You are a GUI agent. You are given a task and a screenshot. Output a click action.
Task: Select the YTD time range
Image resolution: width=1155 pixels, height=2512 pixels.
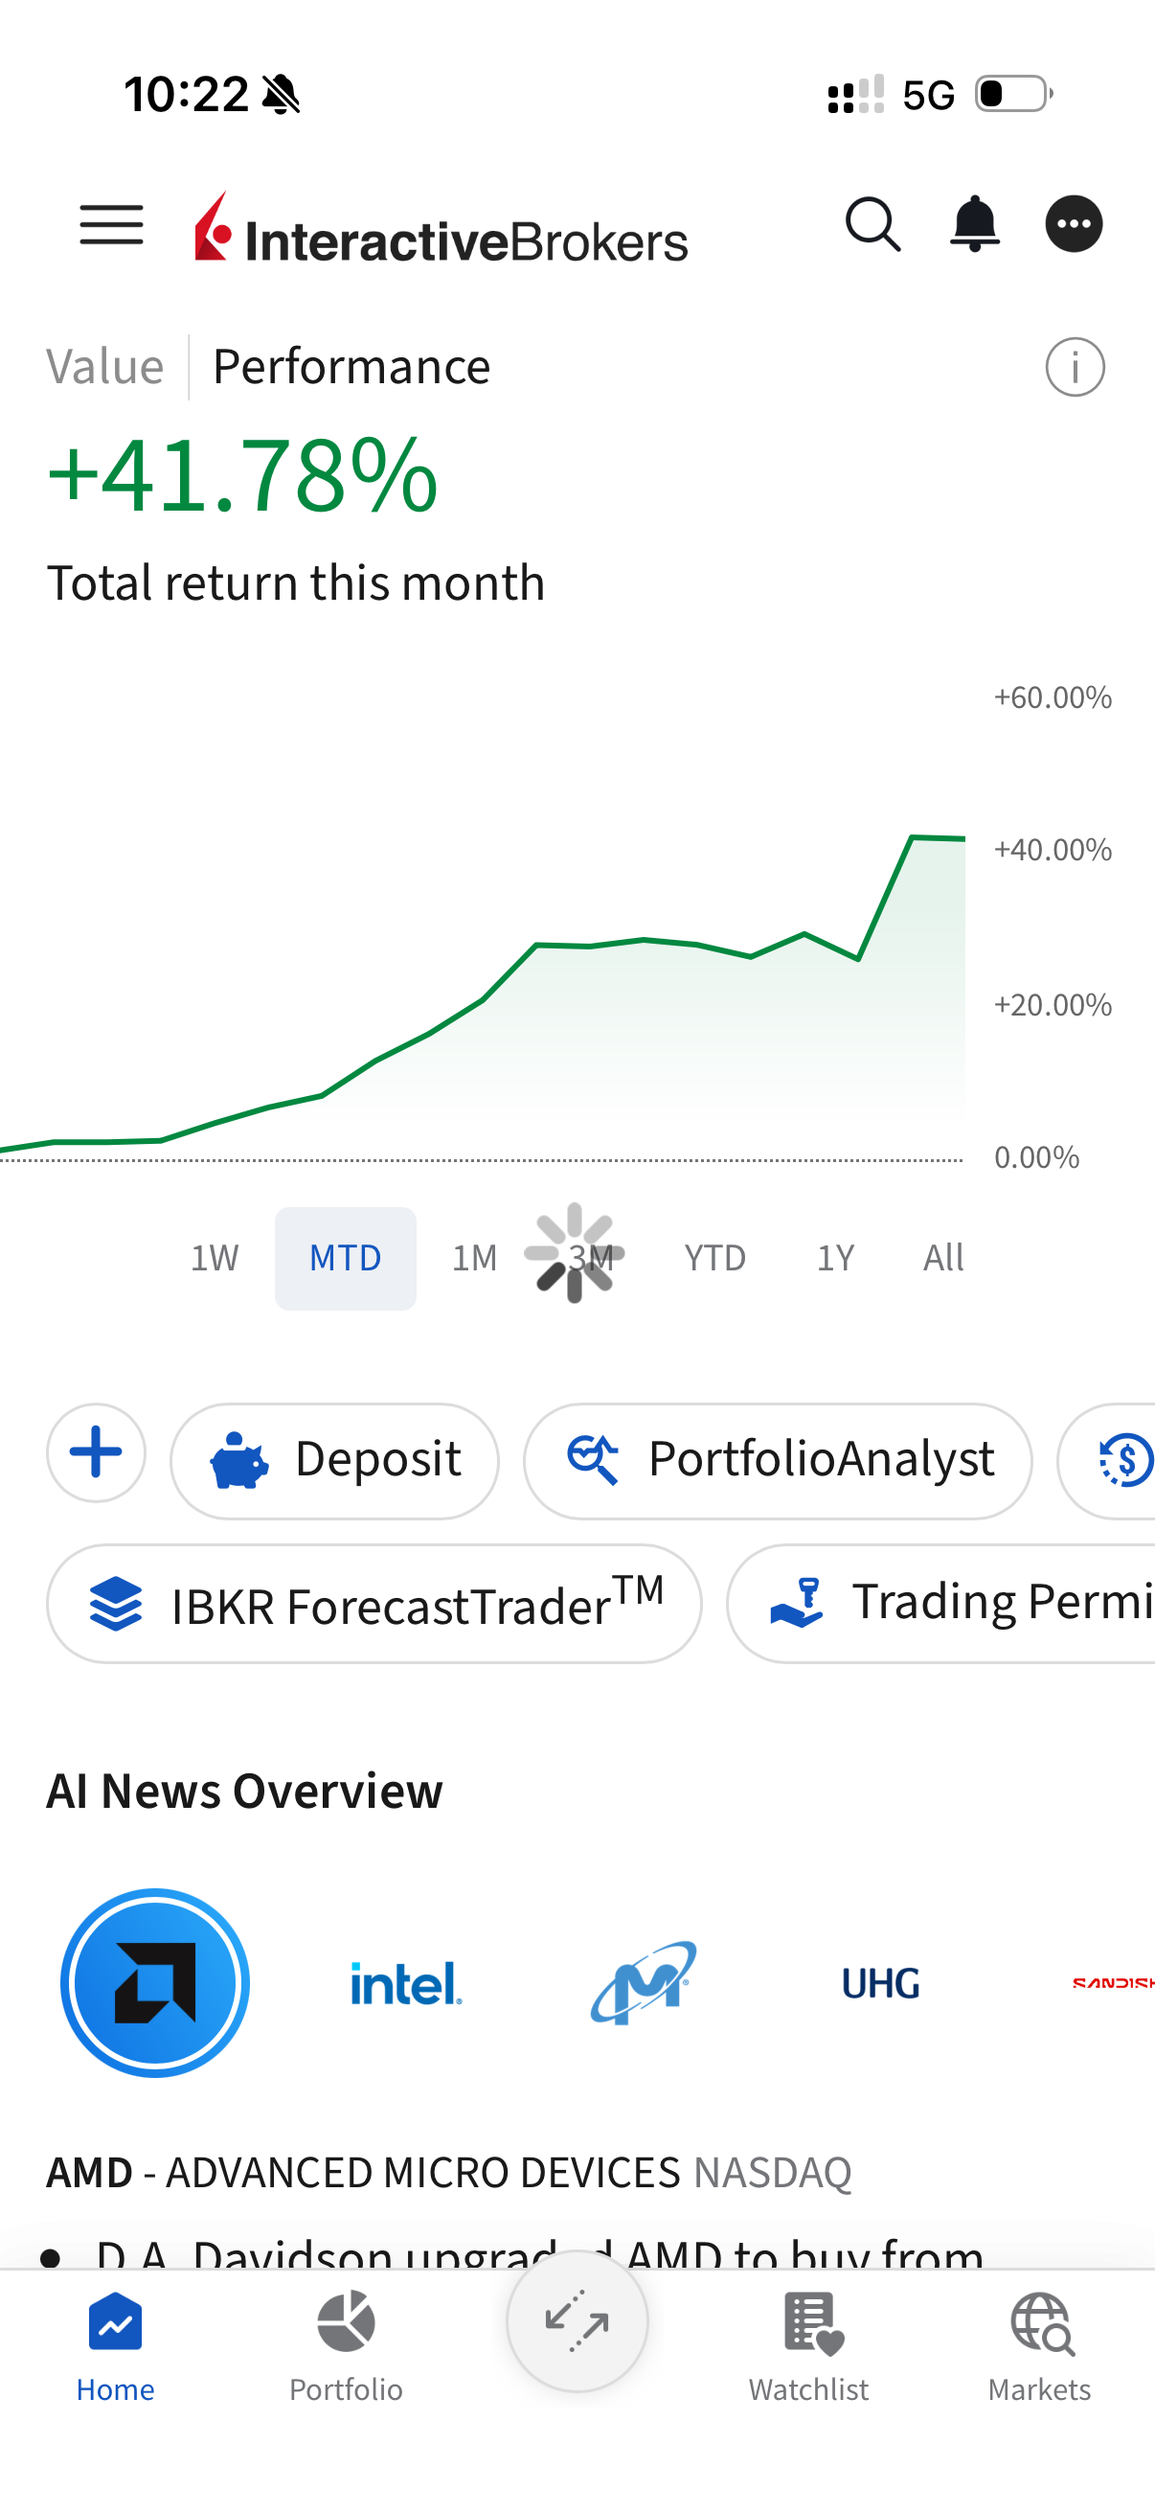click(714, 1258)
